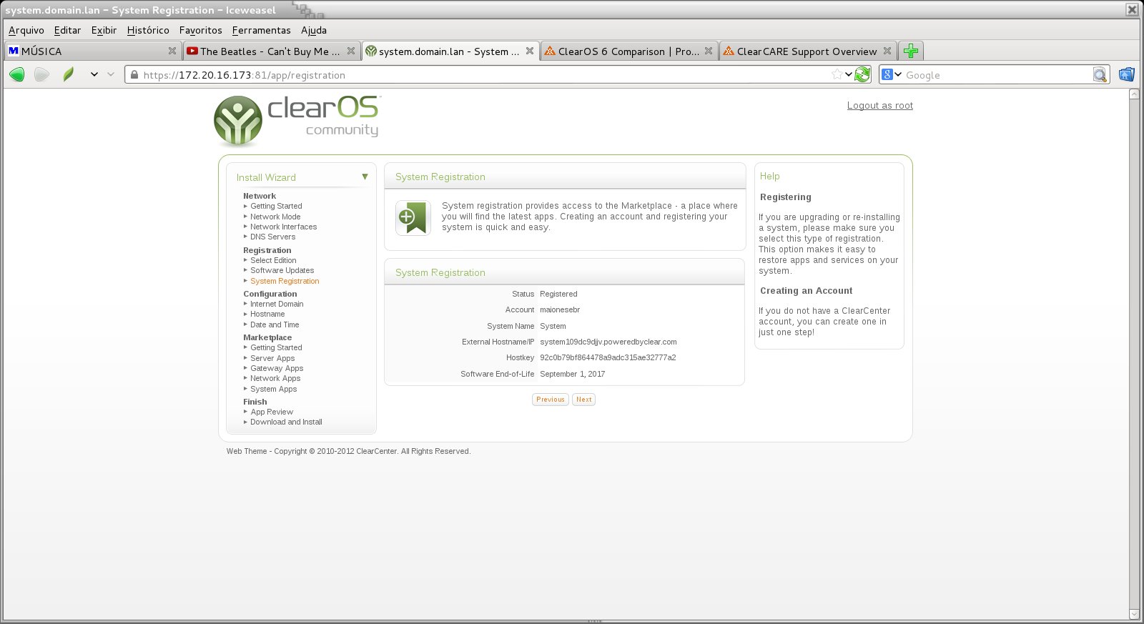Image resolution: width=1144 pixels, height=624 pixels.
Task: Open the Google search engine dropdown
Action: [x=898, y=74]
